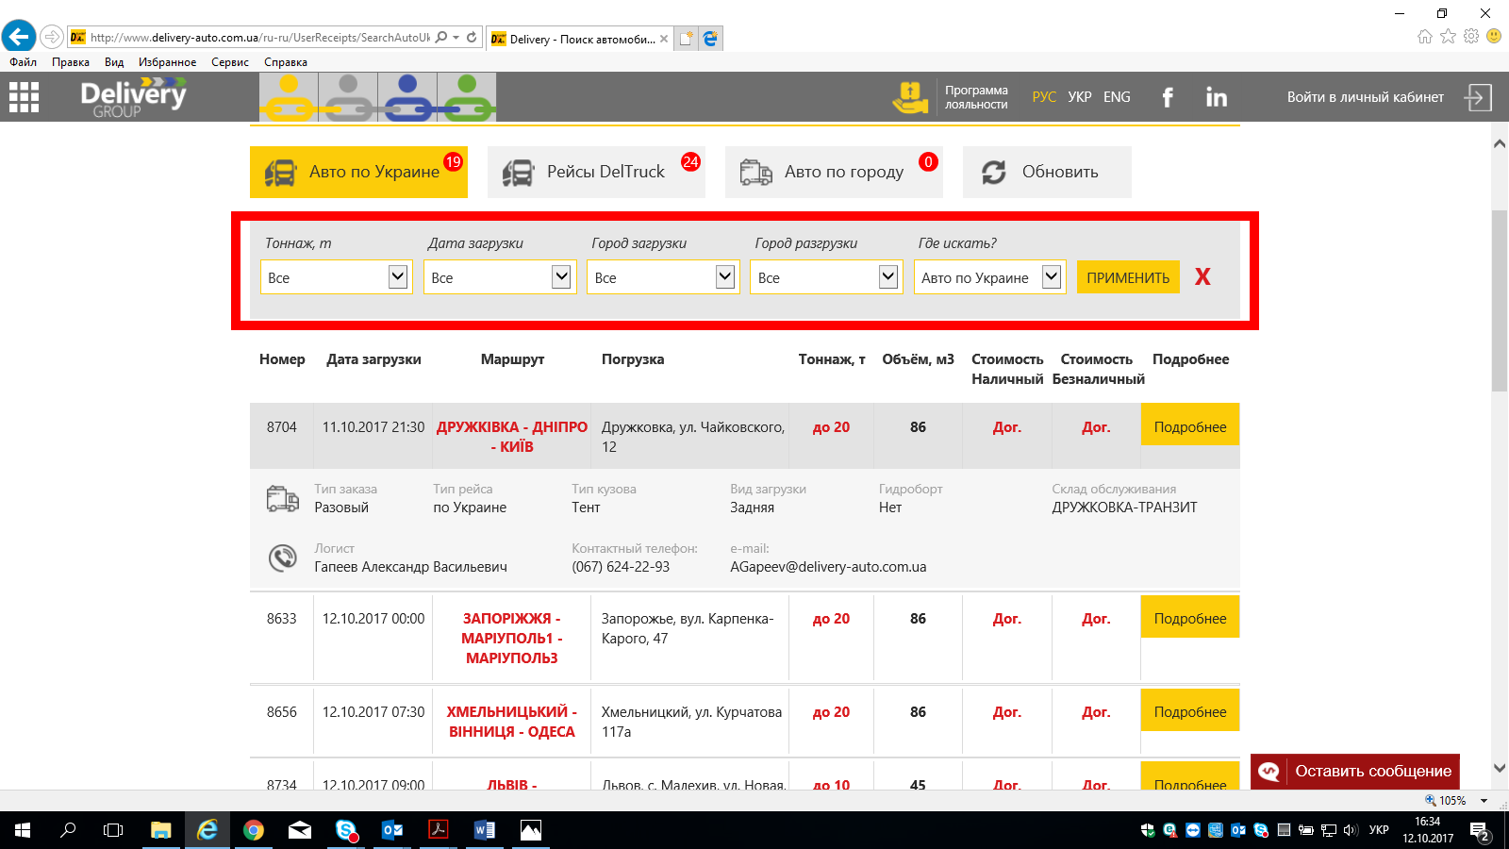Open Windows Start menu

[x=23, y=830]
